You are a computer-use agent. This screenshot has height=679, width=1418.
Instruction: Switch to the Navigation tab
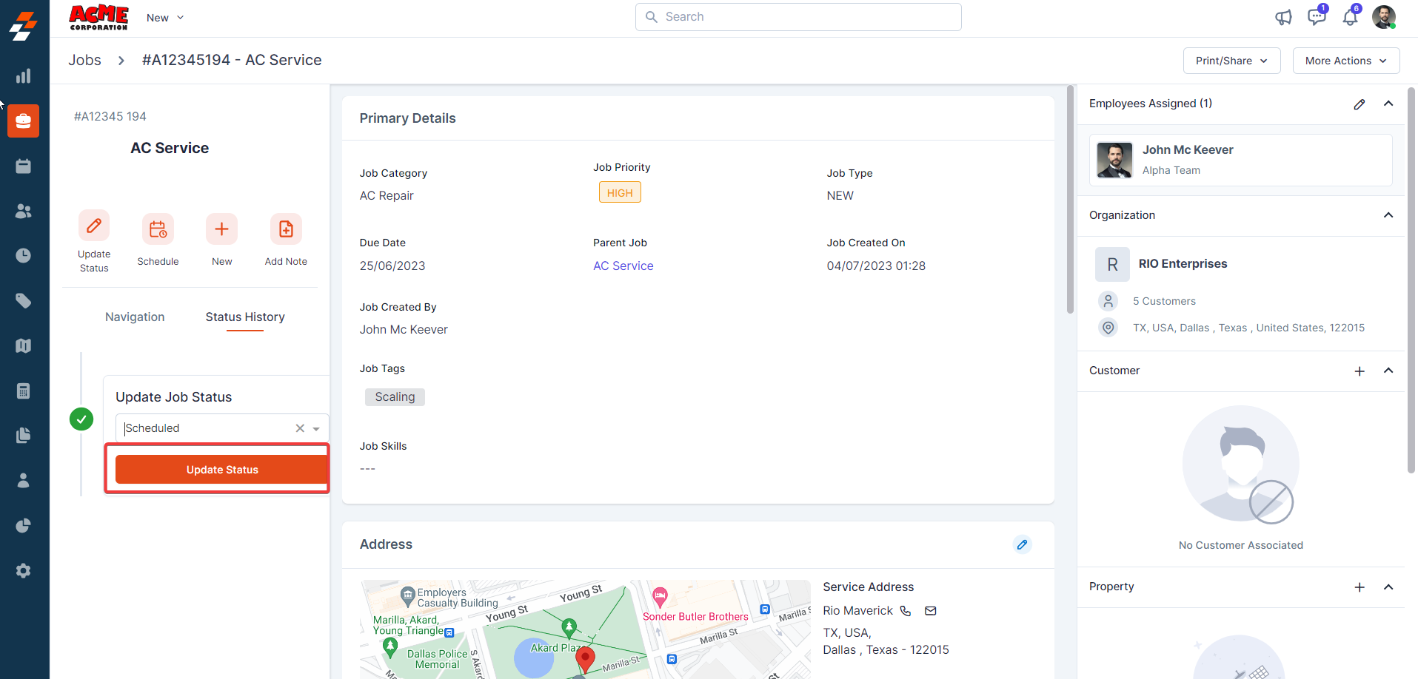click(x=135, y=317)
